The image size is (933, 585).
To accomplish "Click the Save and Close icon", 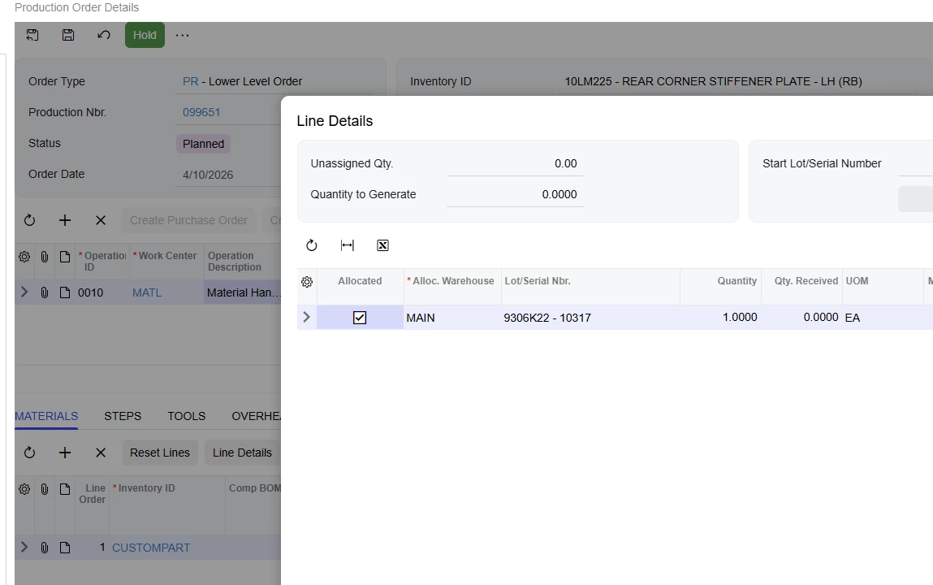I will click(32, 35).
